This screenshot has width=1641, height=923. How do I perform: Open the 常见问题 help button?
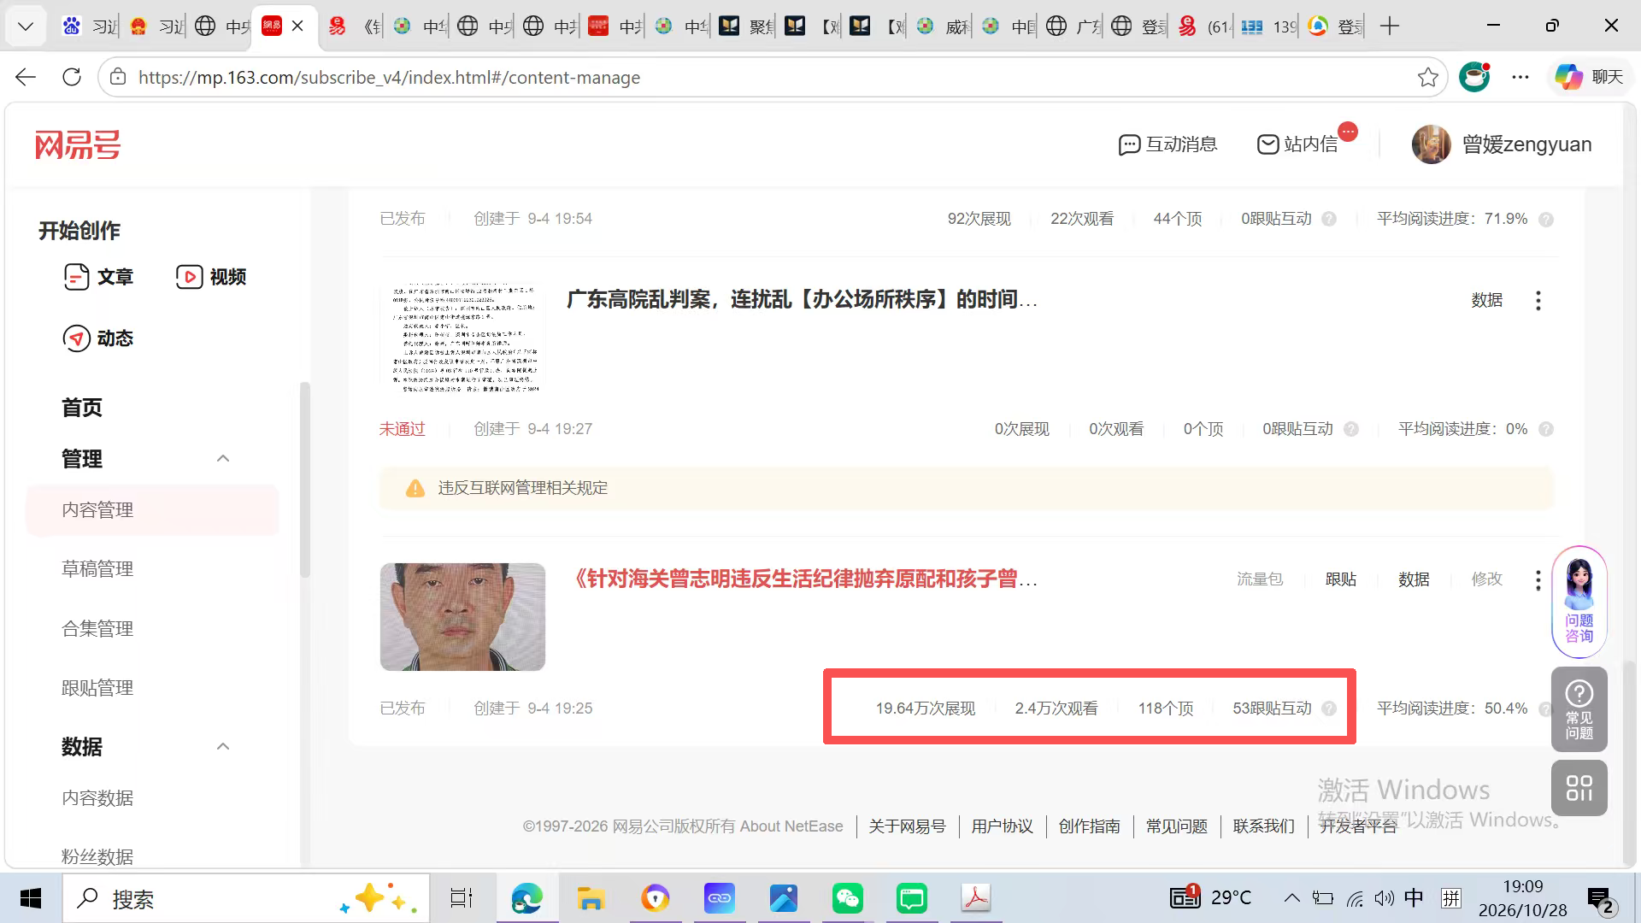1579,709
